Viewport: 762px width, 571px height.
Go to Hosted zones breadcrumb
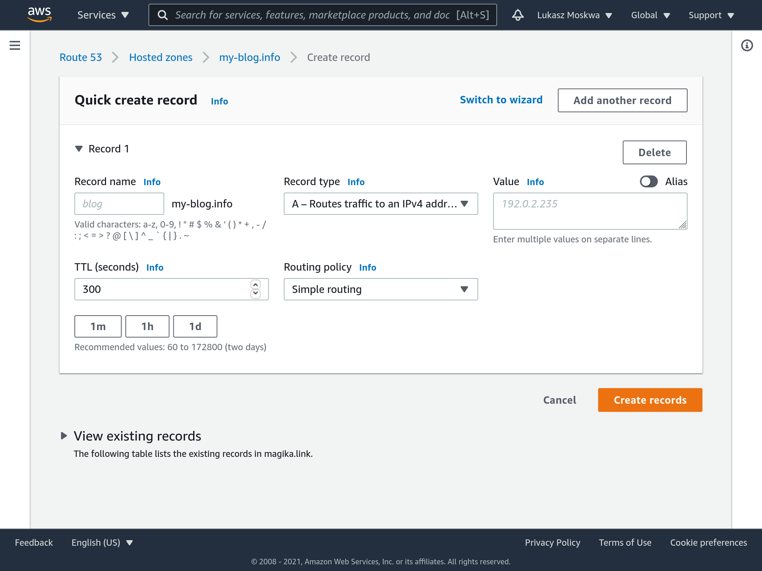(161, 58)
